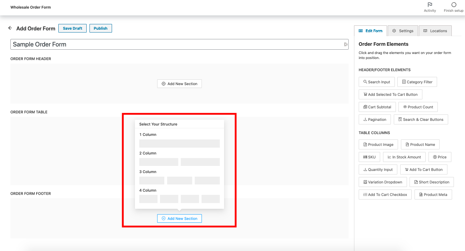Select the Search Input element
465x251 pixels.
(x=377, y=82)
